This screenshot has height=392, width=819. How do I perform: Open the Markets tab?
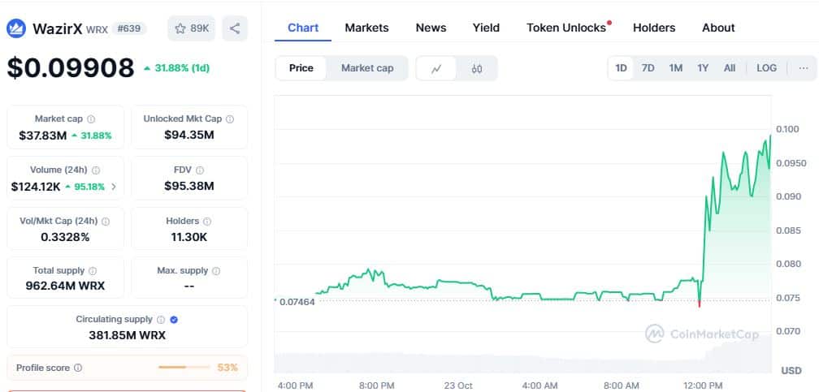tap(366, 28)
